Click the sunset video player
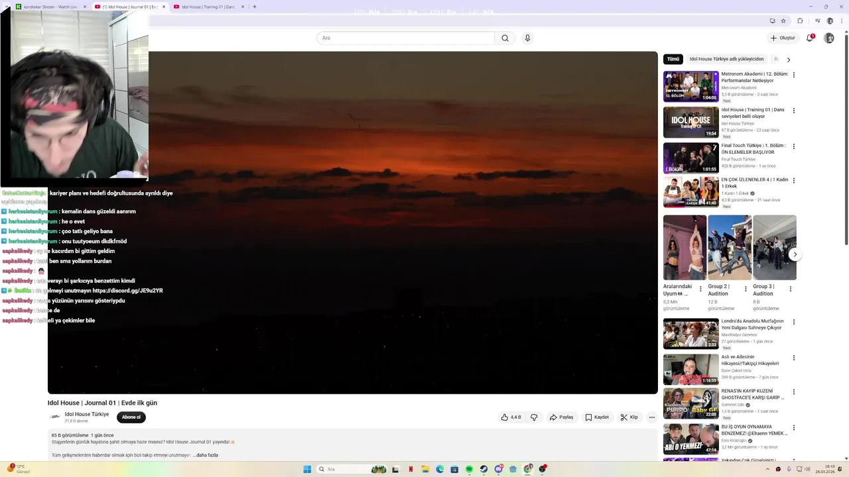Image resolution: width=849 pixels, height=477 pixels. pos(353,223)
